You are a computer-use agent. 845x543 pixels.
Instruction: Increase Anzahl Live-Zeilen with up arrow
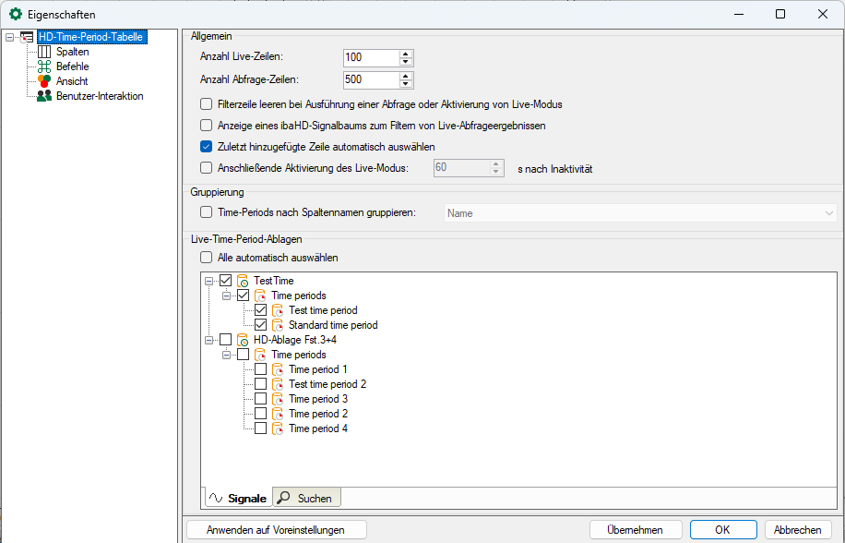pos(406,54)
